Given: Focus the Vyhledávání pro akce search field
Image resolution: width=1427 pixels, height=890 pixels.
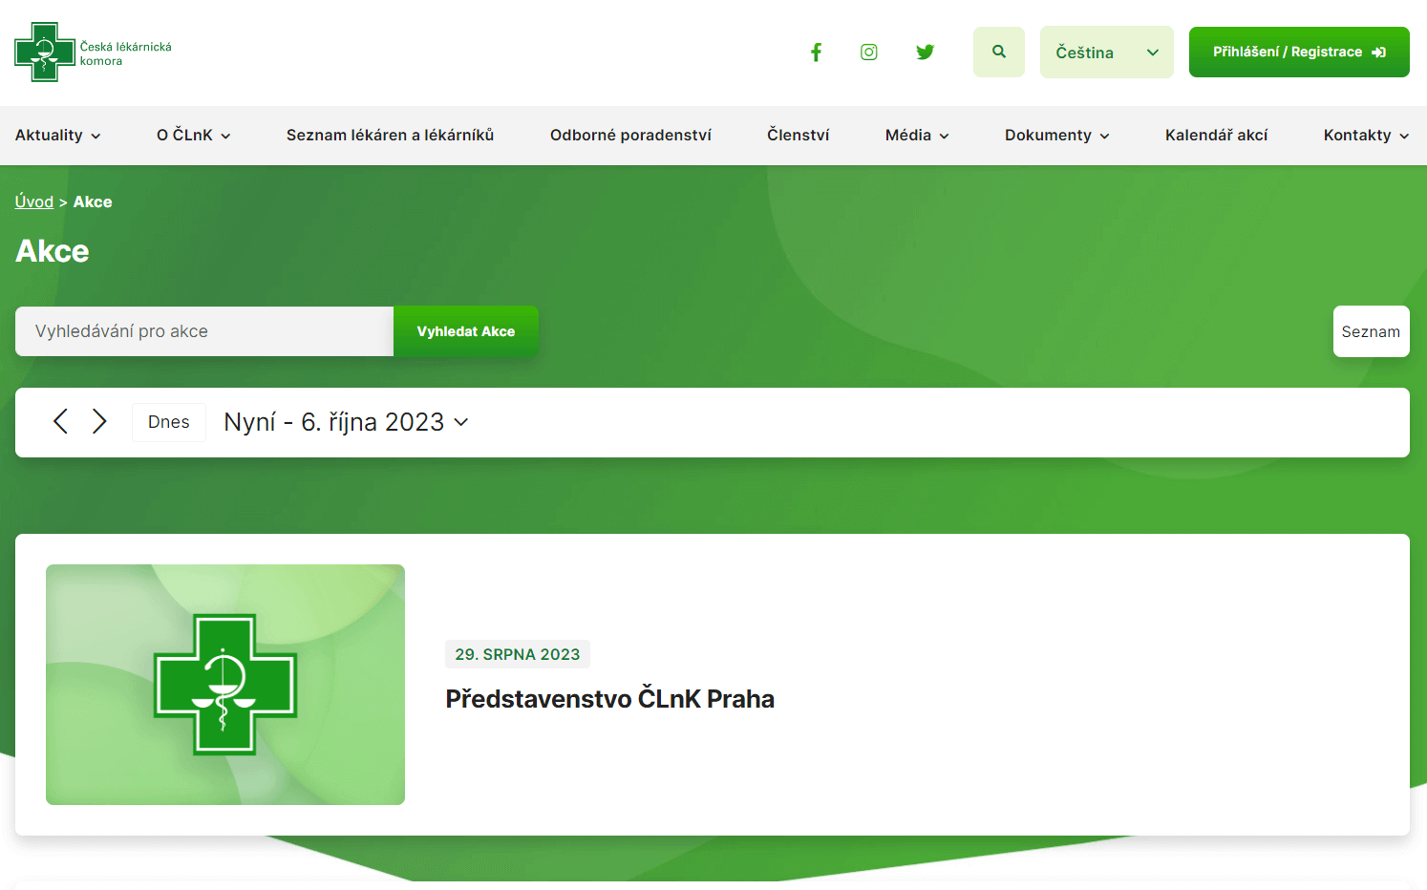Looking at the screenshot, I should pos(204,331).
